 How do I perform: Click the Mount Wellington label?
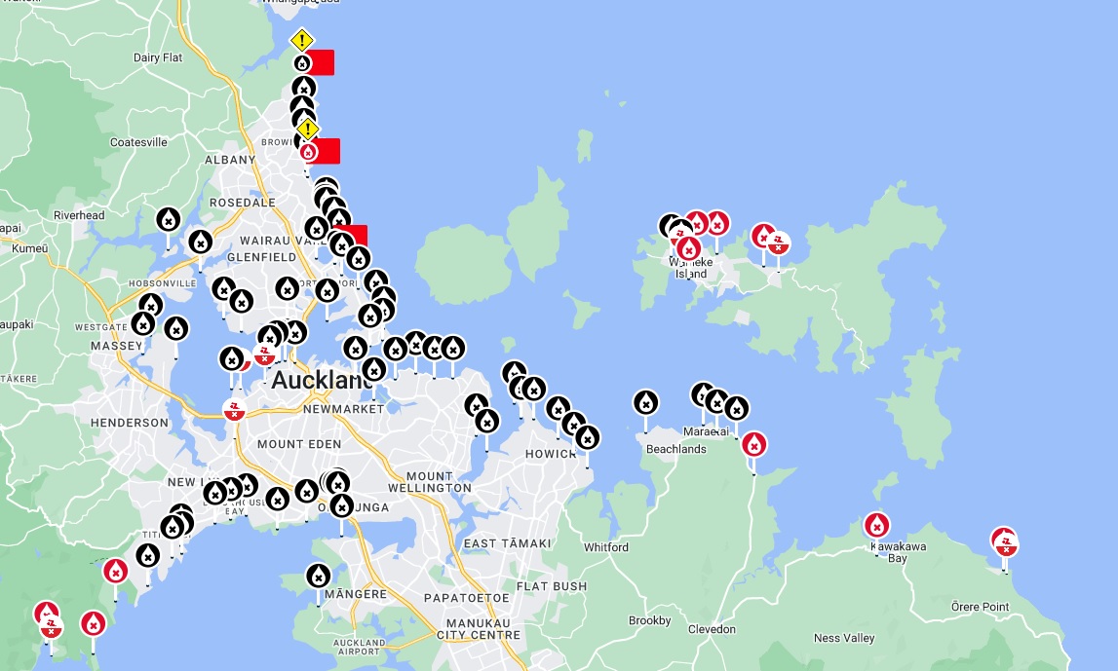[430, 482]
